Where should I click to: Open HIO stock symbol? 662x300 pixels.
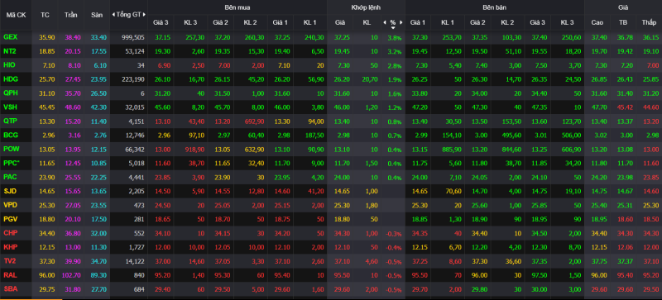9,65
